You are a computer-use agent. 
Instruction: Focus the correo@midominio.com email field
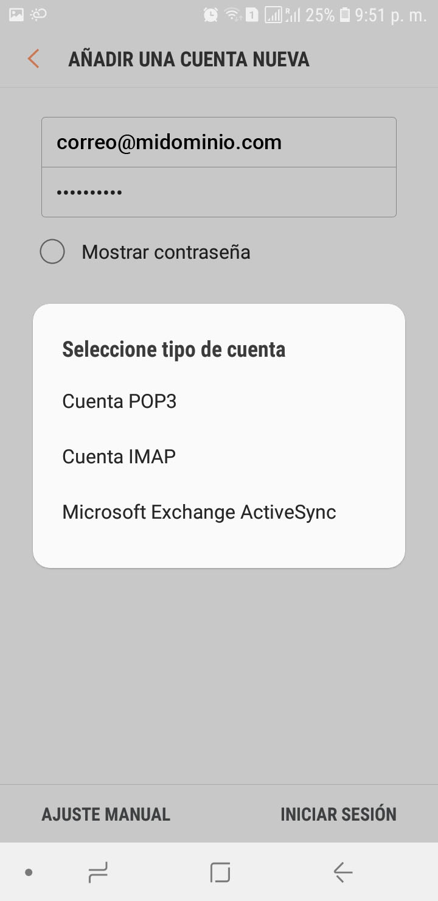pyautogui.click(x=219, y=142)
